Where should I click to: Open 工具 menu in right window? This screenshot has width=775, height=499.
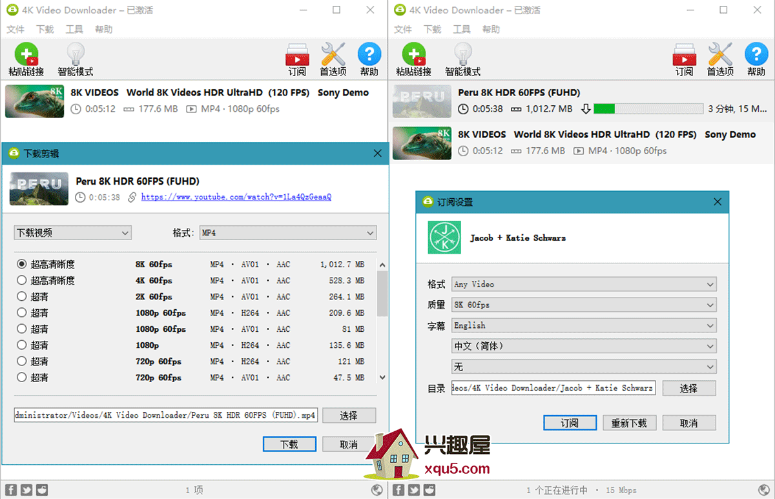point(462,29)
